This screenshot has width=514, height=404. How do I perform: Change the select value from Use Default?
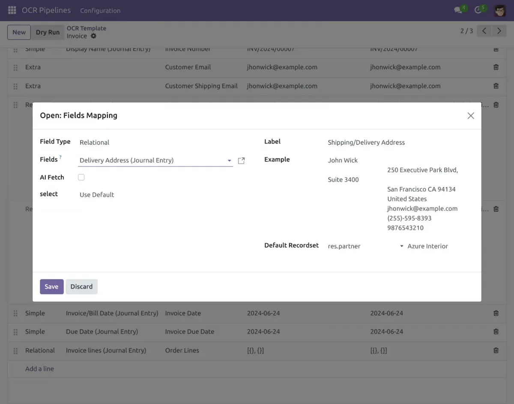pos(96,195)
